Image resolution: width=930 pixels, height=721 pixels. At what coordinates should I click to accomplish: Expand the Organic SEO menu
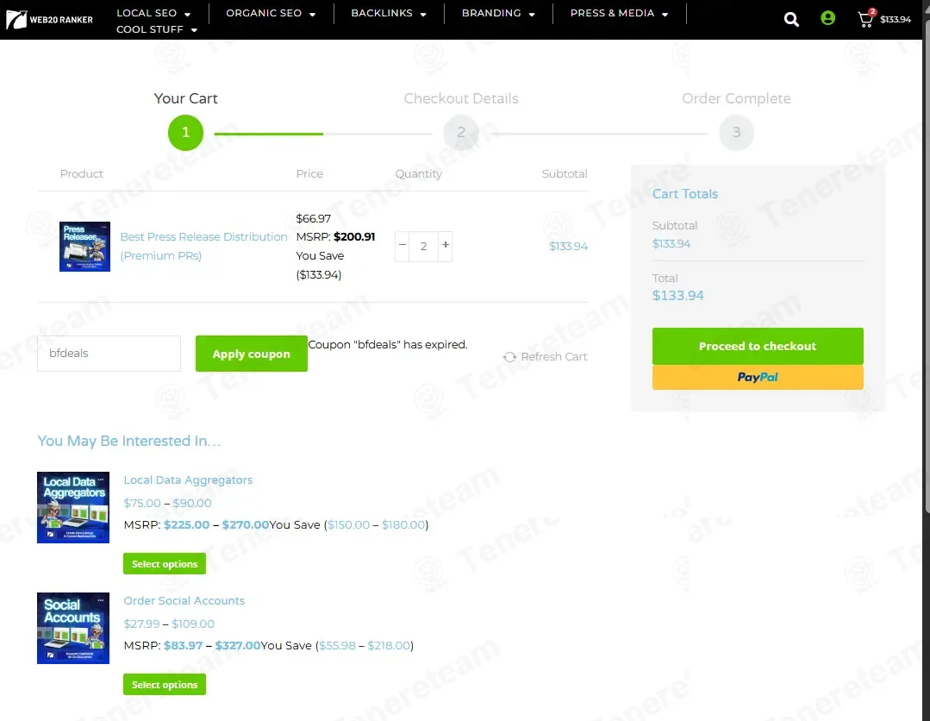(x=271, y=13)
